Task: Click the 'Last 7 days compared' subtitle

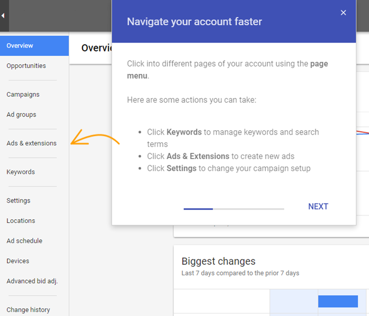Action: point(240,273)
